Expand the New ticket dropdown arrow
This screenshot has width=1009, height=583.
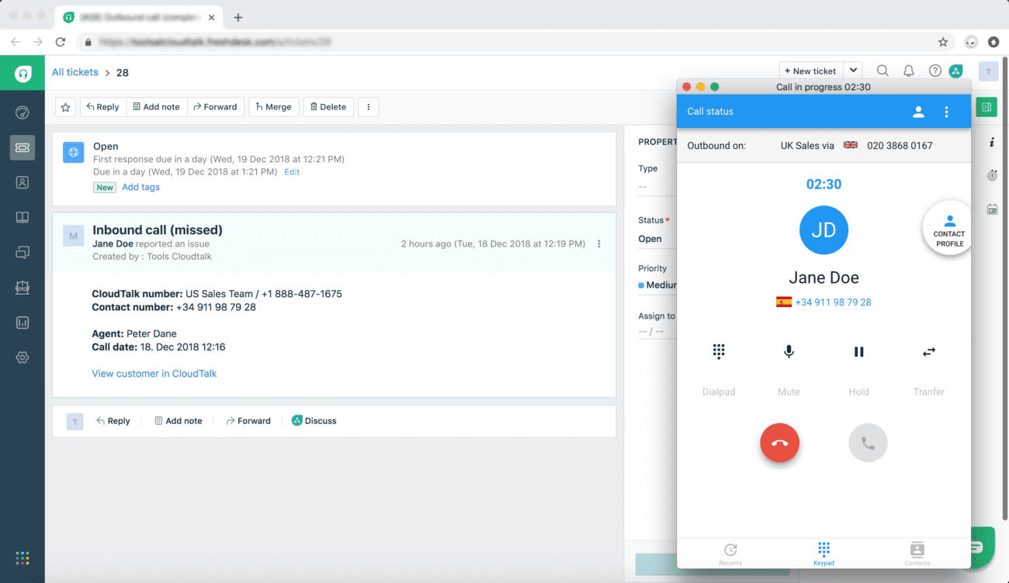(852, 70)
